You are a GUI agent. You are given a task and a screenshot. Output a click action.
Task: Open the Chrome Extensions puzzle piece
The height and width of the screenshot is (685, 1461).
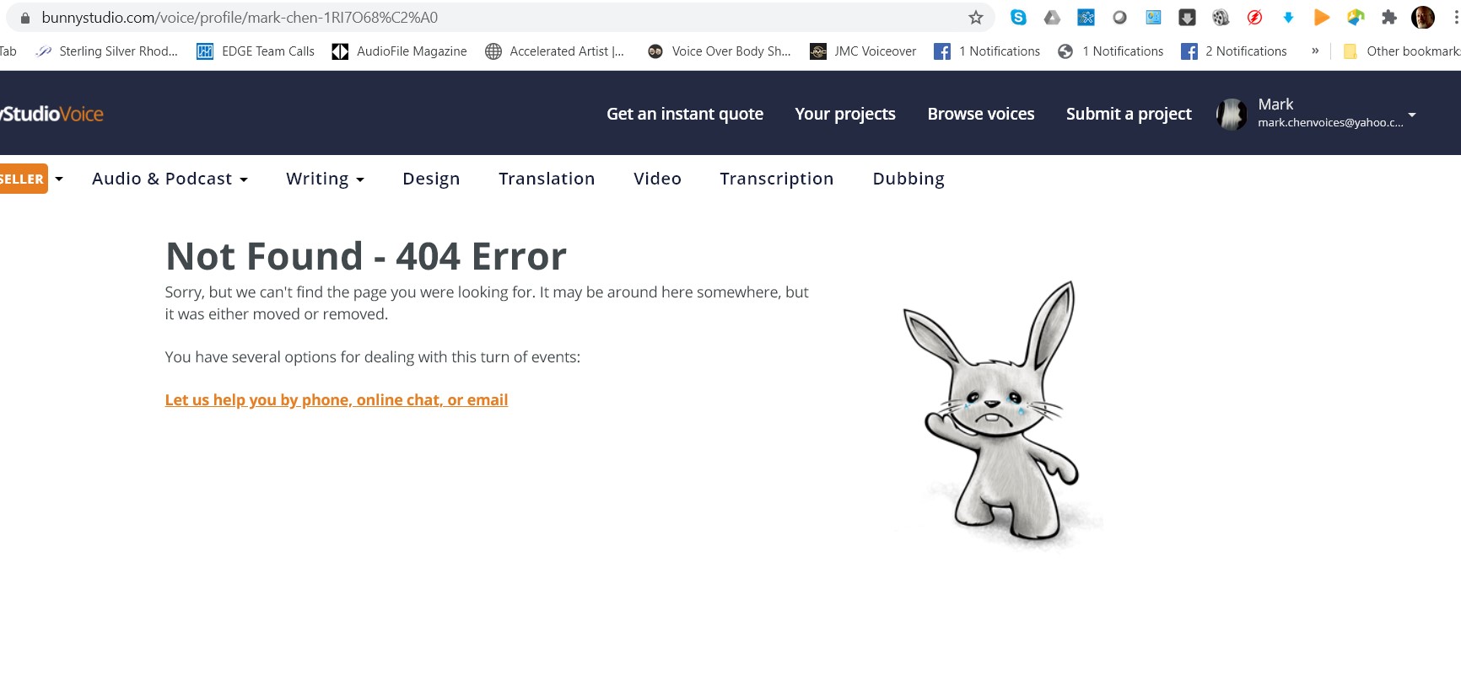tap(1388, 18)
